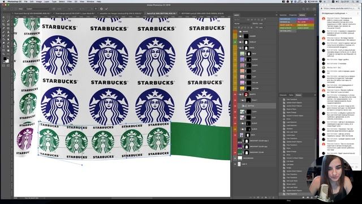362x204 pixels.
Task: Click the History panel vertical scrollbar
Action: 315,148
